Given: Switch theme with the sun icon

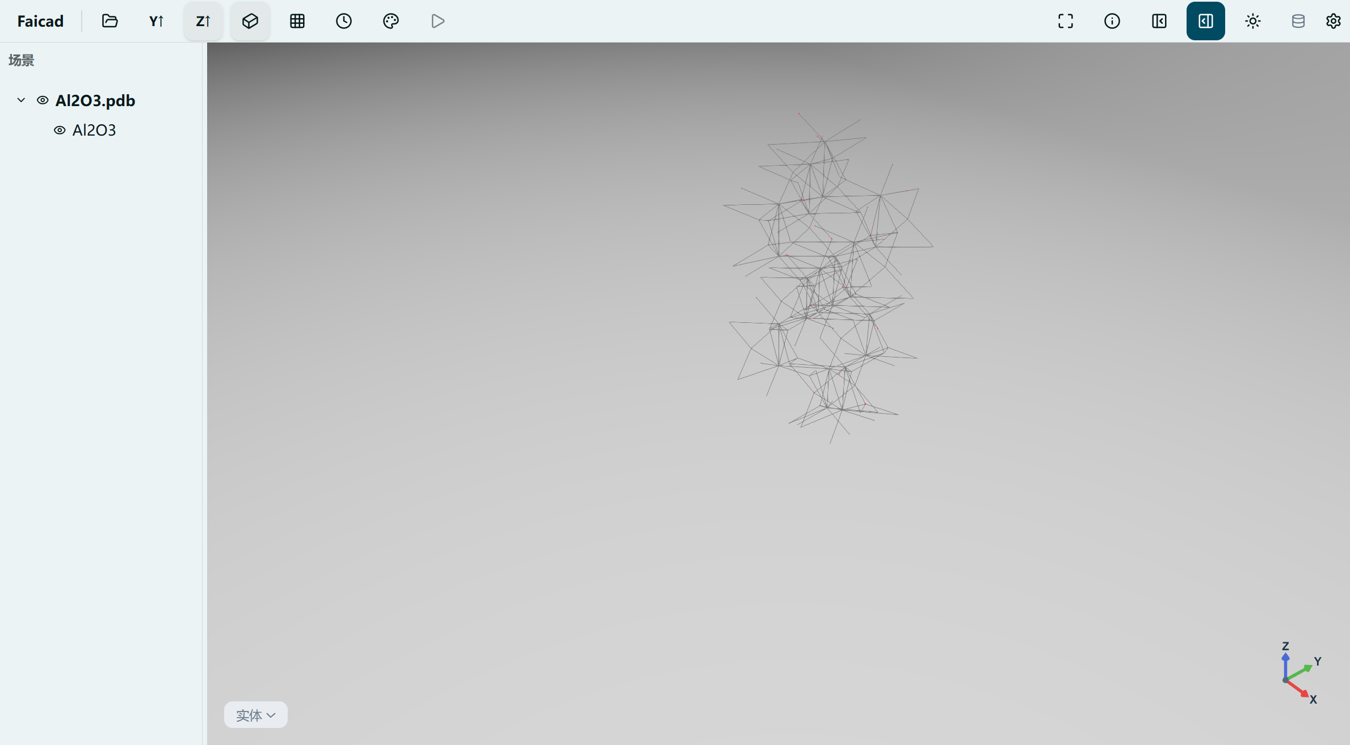Looking at the screenshot, I should [1253, 21].
